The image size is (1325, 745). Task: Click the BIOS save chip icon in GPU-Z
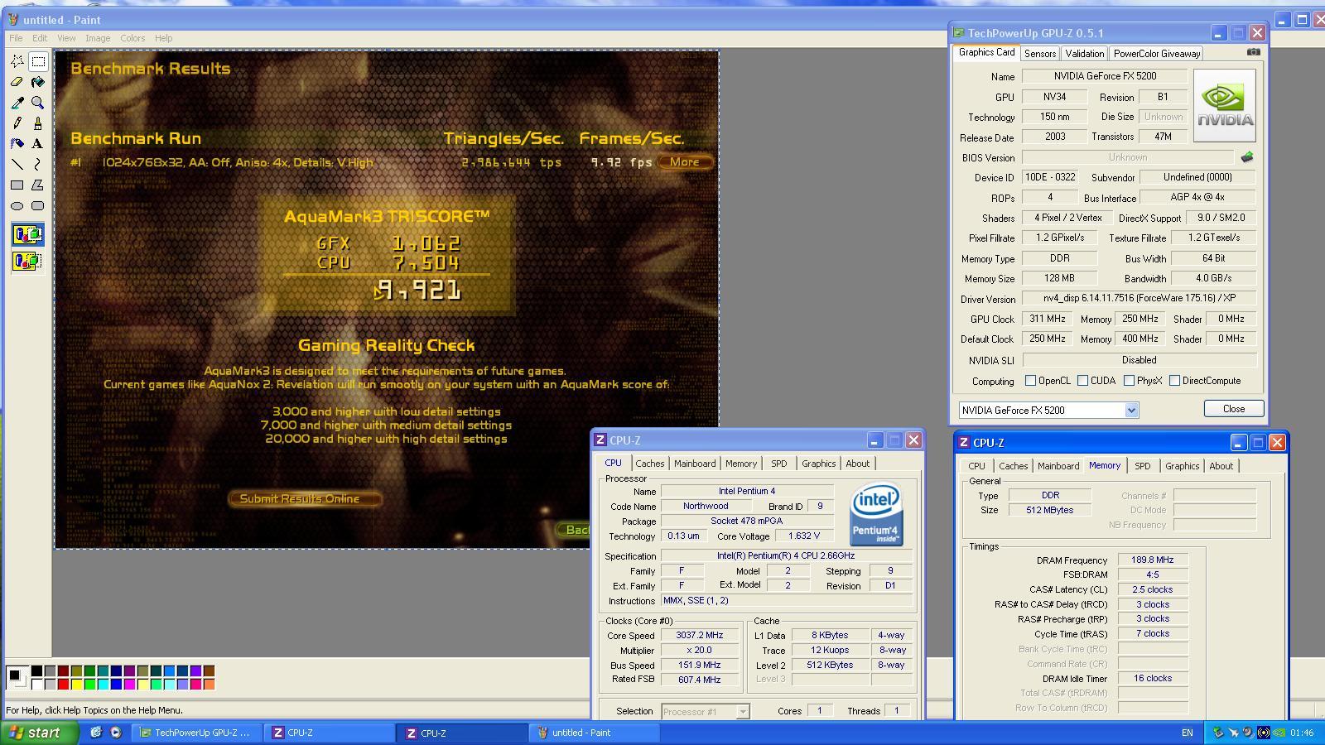click(1246, 156)
